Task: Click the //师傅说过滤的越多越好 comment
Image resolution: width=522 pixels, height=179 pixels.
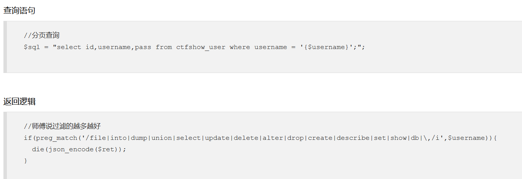Action: 62,127
